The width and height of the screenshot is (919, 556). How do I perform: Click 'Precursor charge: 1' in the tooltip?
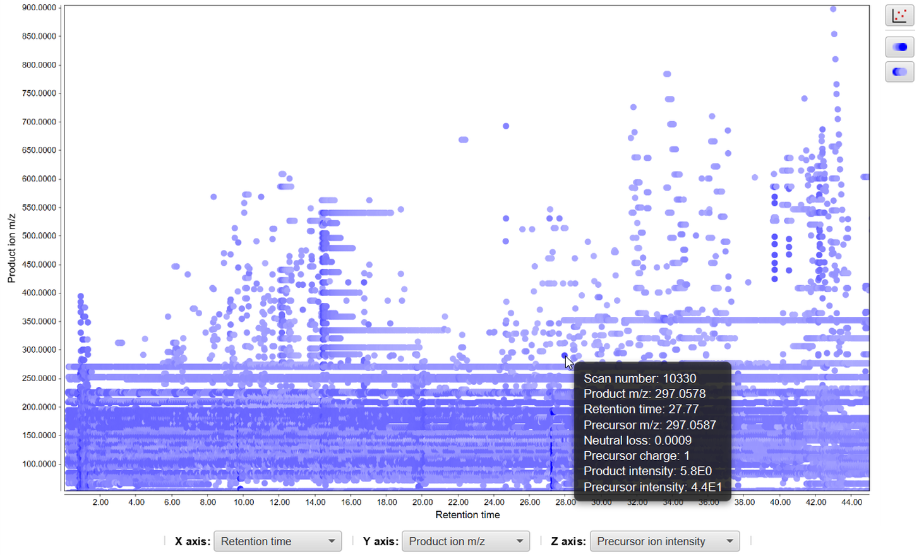637,456
